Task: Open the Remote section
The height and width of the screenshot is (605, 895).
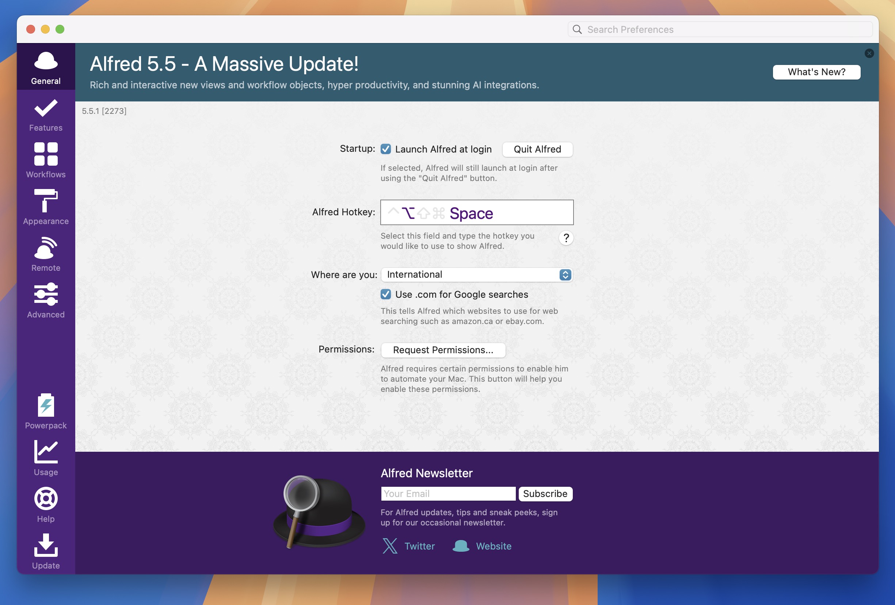Action: tap(46, 254)
